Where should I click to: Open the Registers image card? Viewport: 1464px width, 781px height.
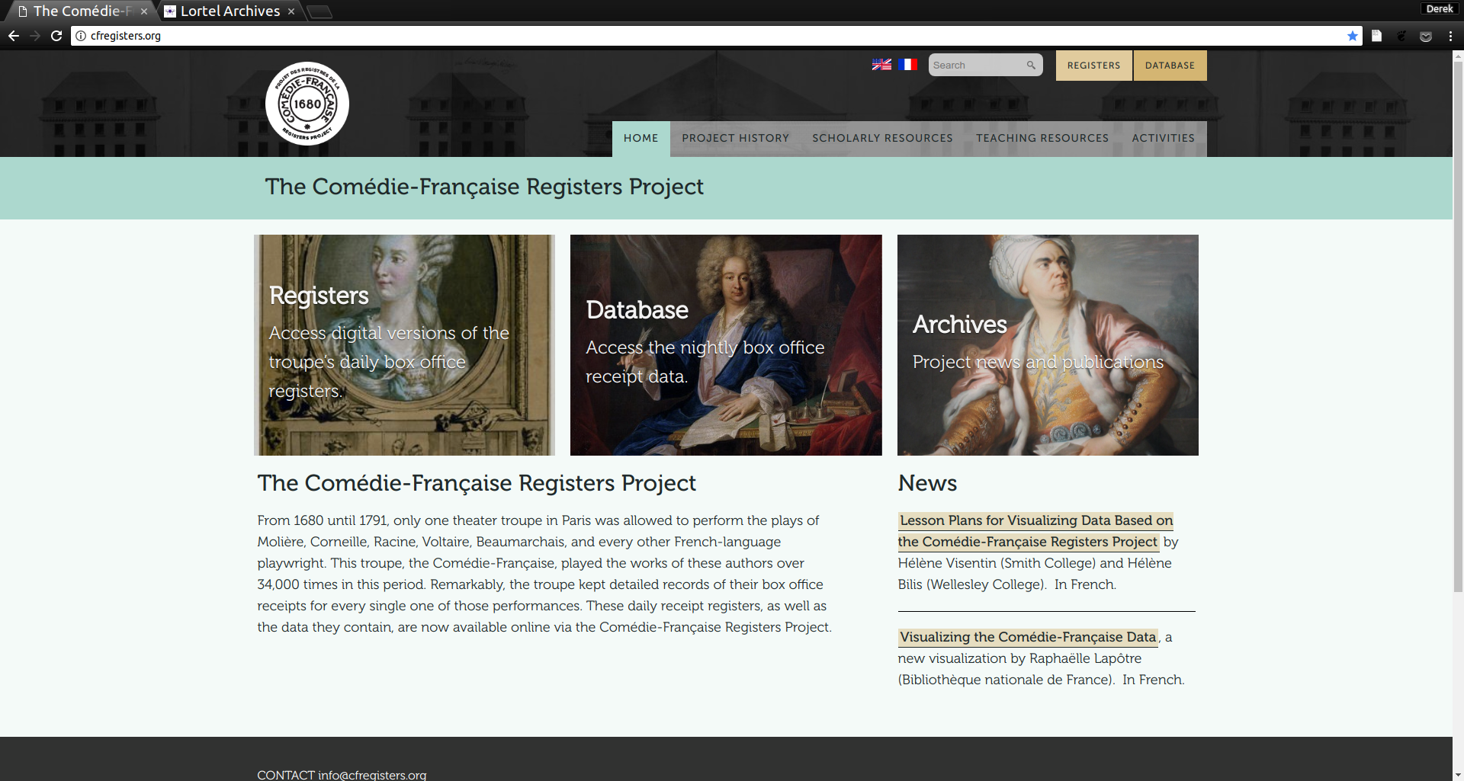(x=404, y=345)
